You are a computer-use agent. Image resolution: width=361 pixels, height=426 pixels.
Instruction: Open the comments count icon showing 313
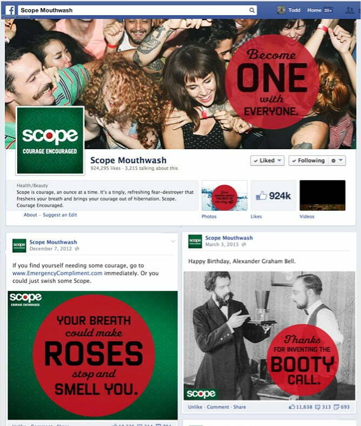coord(317,407)
